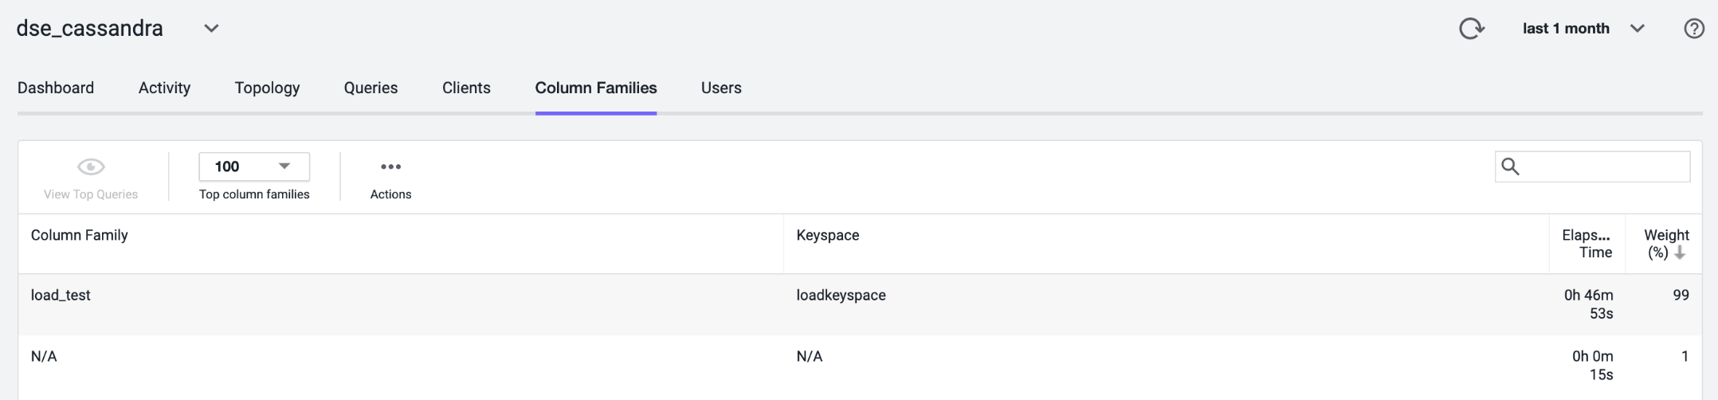The image size is (1718, 400).
Task: Open the last 1 month time dropdown
Action: click(x=1583, y=29)
